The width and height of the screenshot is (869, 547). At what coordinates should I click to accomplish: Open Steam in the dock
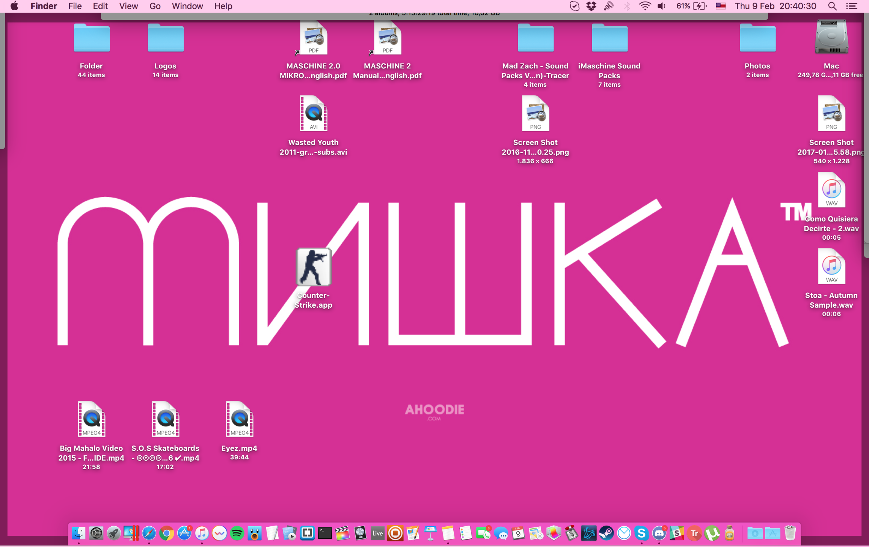coord(606,533)
